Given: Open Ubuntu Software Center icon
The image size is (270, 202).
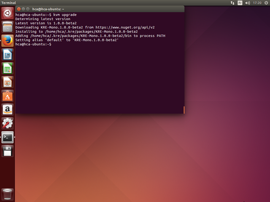Looking at the screenshot, I should pos(8,96).
